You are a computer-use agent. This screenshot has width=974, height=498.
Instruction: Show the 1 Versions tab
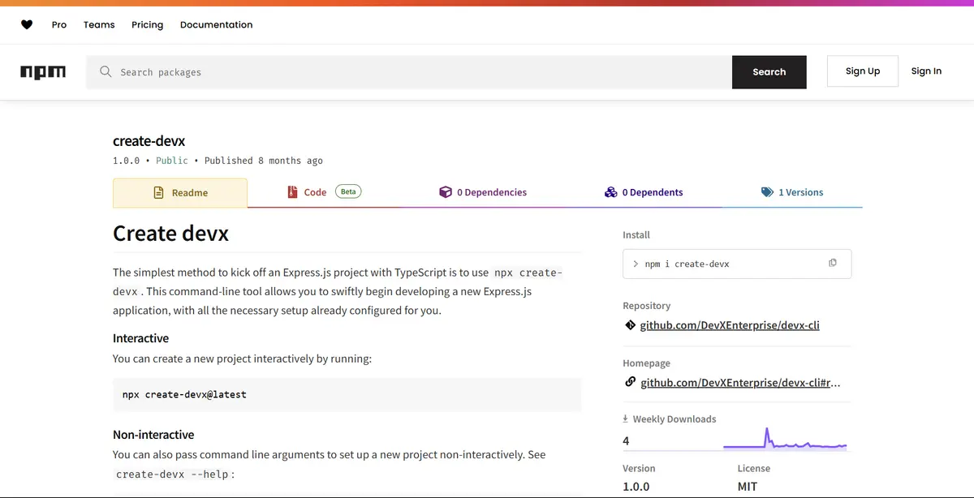tap(791, 192)
